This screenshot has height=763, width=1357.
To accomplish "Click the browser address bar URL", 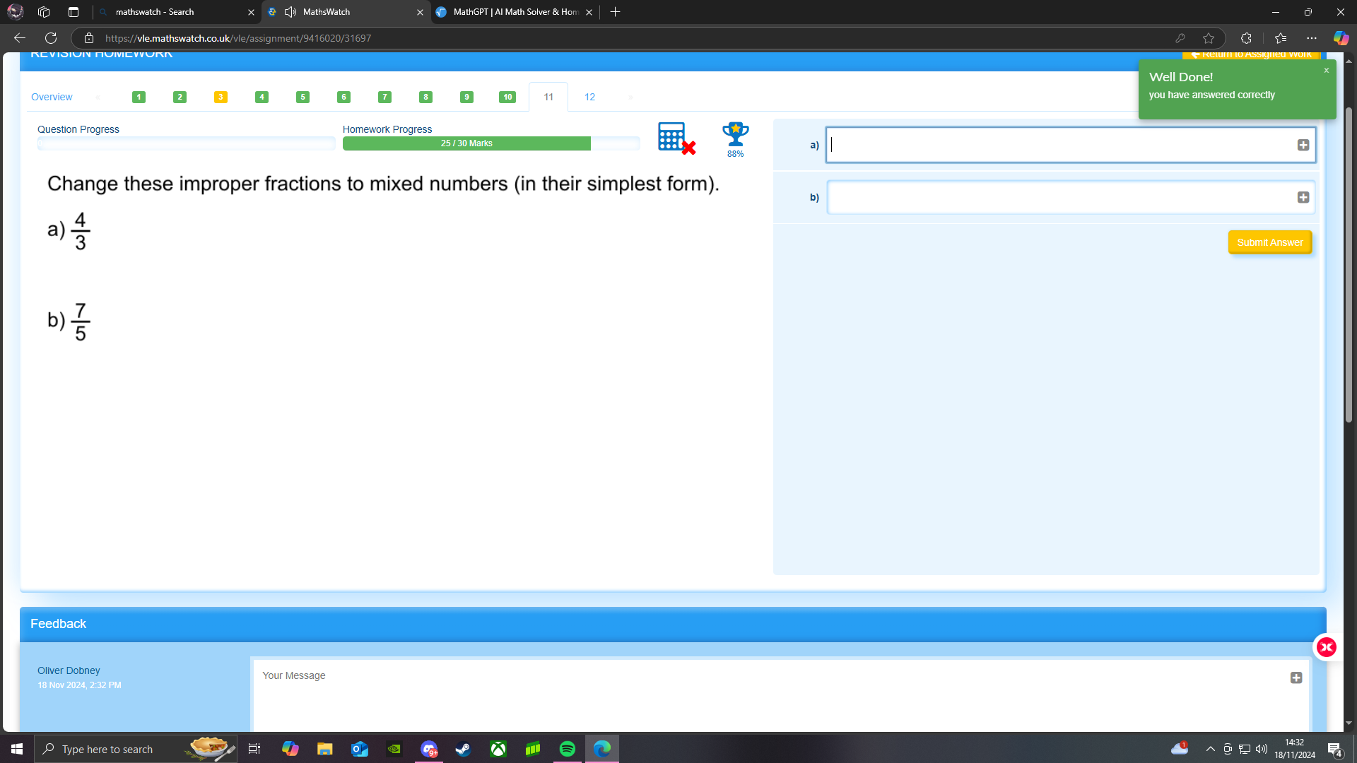I will pos(238,38).
